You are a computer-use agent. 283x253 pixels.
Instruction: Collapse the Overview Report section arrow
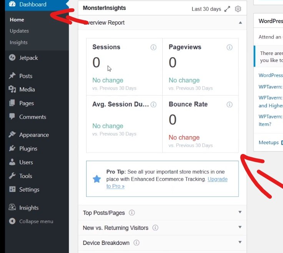click(240, 23)
